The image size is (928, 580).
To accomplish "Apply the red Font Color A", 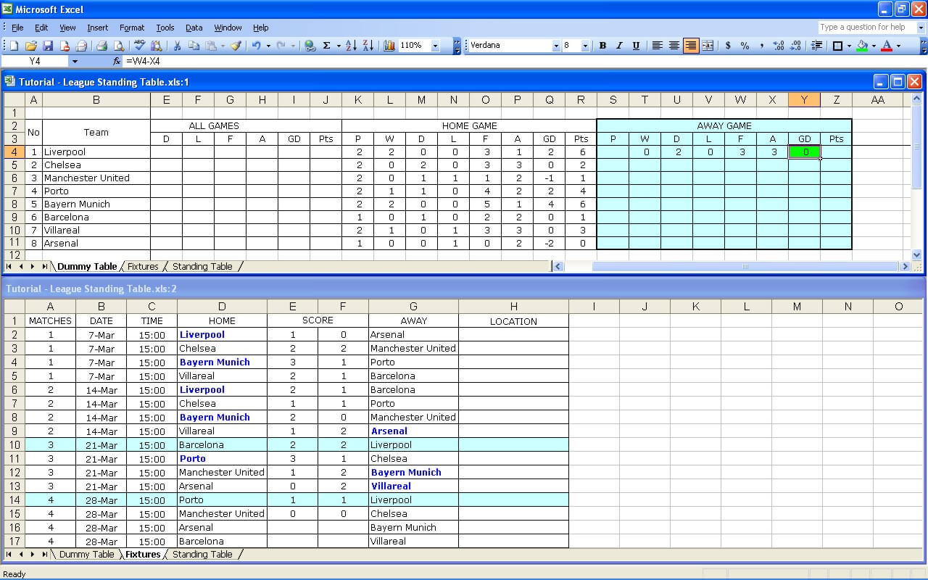I will pyautogui.click(x=886, y=46).
